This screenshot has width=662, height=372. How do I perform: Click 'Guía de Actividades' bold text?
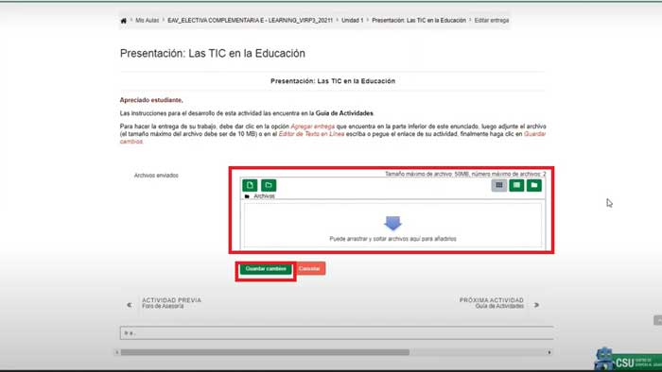pyautogui.click(x=344, y=113)
